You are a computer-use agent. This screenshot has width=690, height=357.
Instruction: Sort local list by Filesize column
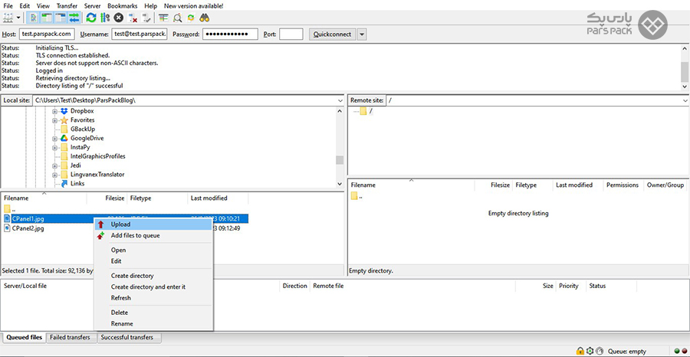tap(107, 198)
